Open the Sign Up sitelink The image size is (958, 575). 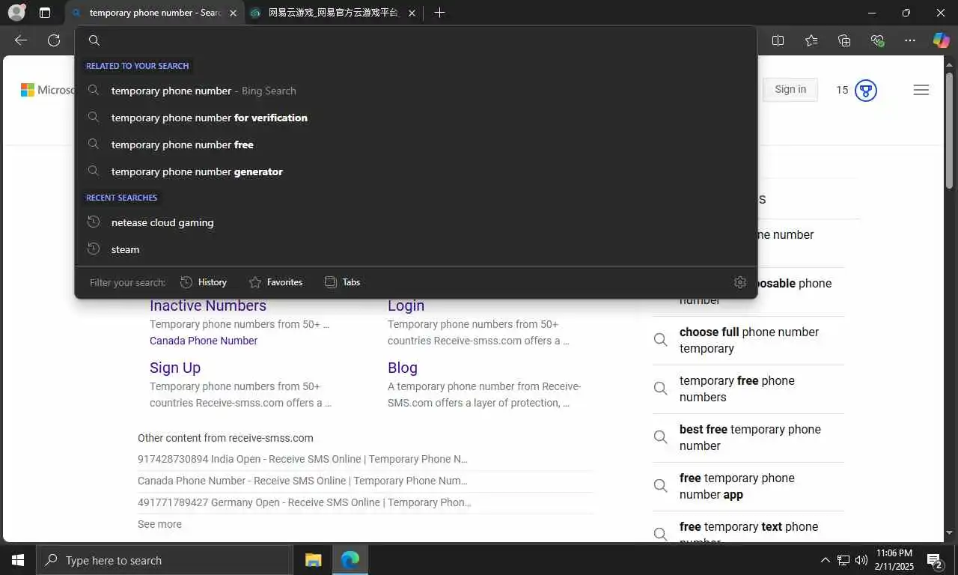point(175,368)
